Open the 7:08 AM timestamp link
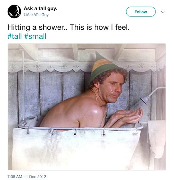This screenshot has width=174, height=180. [x=15, y=177]
